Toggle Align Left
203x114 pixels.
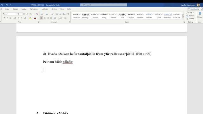42,18
